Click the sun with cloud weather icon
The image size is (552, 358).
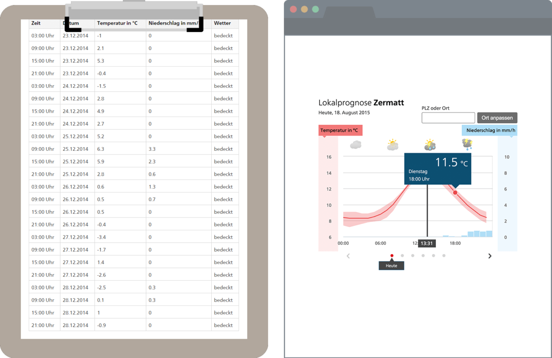coord(393,145)
